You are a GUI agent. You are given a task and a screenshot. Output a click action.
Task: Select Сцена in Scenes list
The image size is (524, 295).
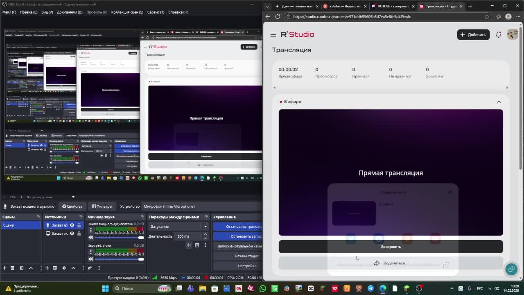click(x=21, y=225)
